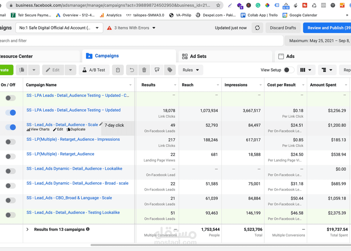The width and height of the screenshot is (351, 251).
Task: Enable CBO_Broad & Language - Scale toggle
Action: (11, 200)
